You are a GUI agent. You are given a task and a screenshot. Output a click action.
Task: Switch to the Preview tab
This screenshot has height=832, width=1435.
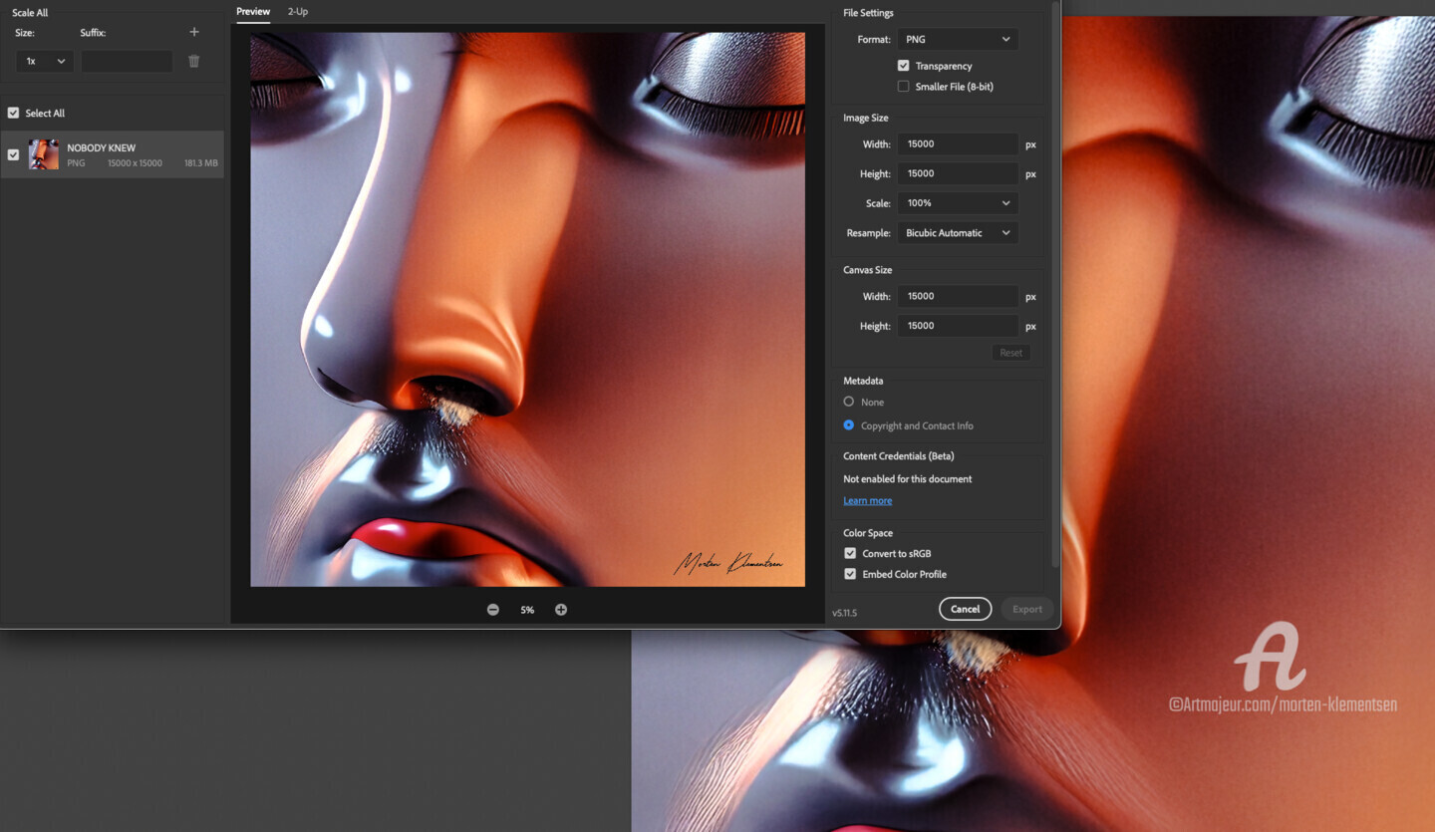point(253,12)
